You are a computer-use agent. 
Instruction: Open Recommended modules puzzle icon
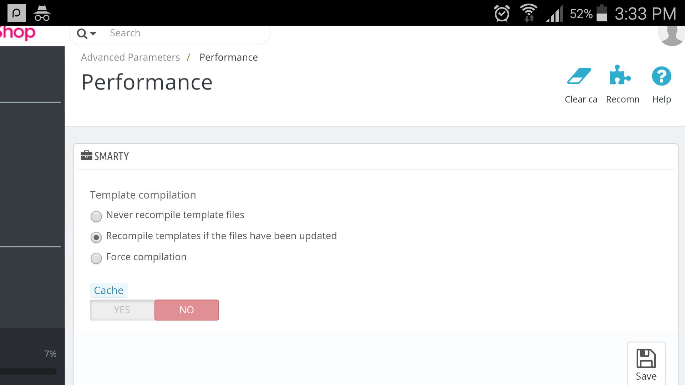(620, 75)
